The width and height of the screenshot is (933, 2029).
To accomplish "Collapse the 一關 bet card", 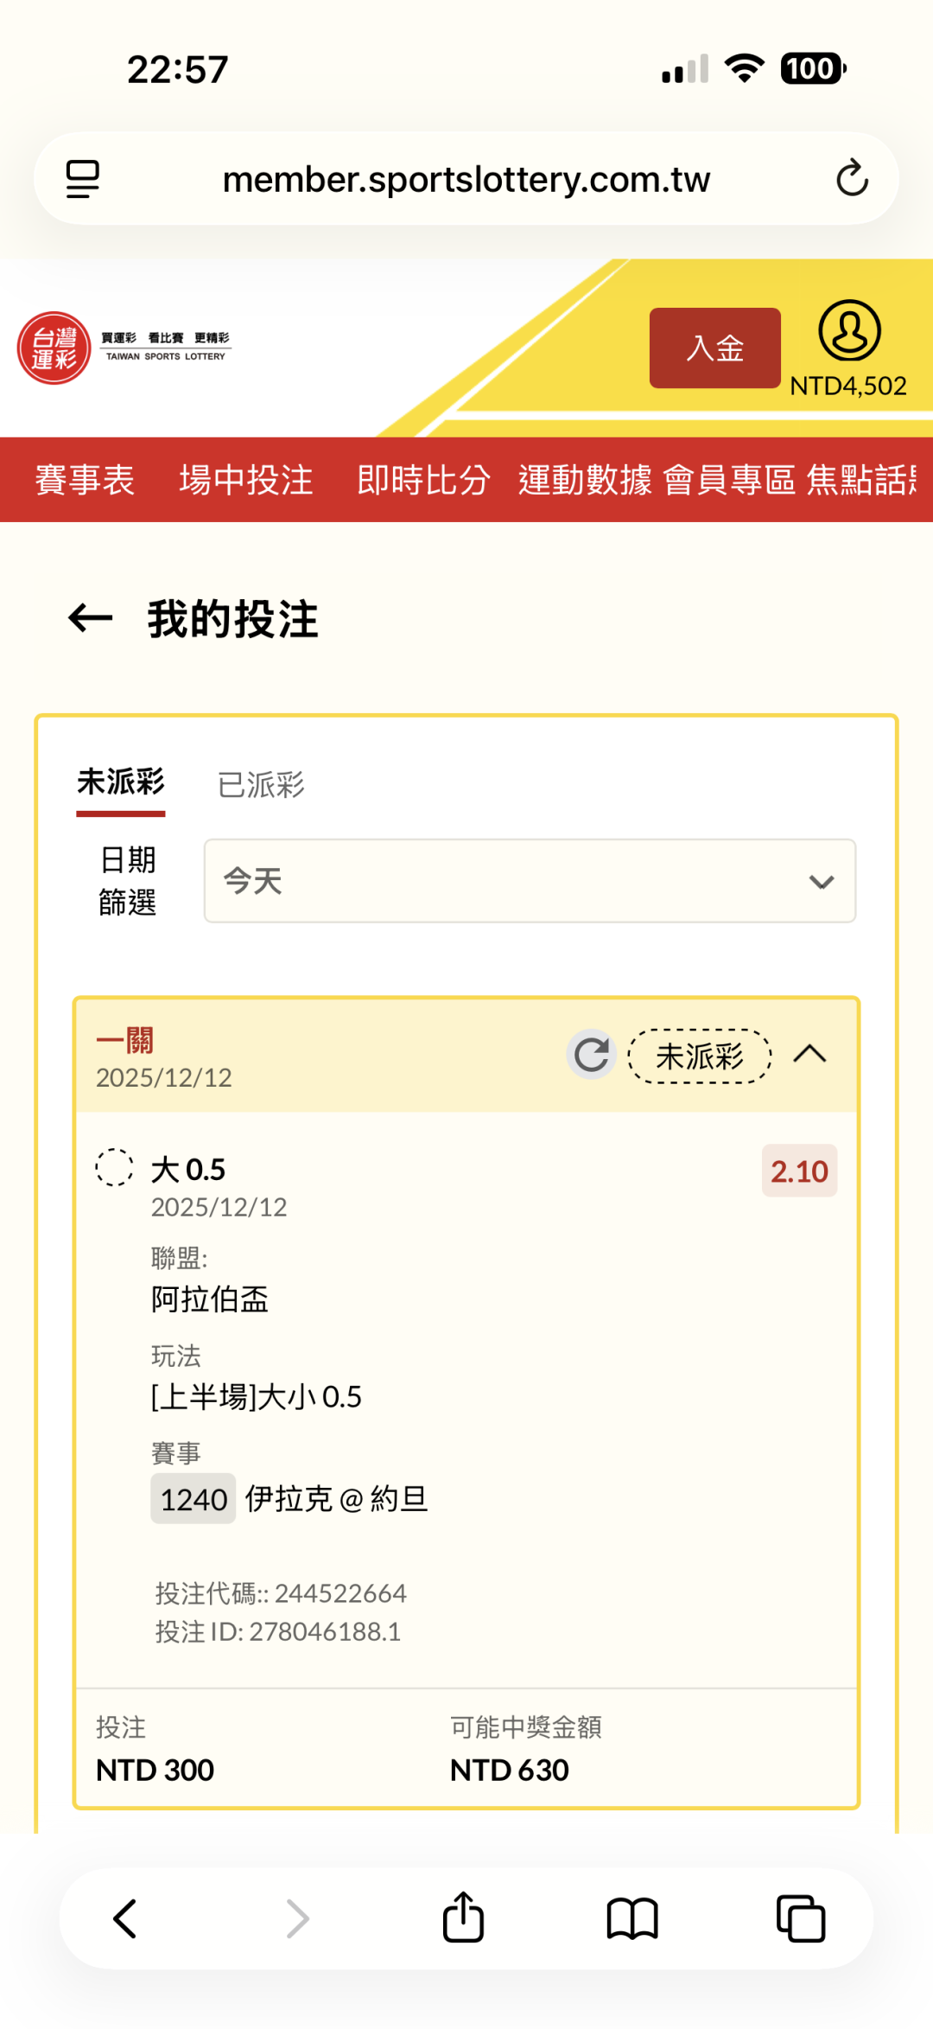I will pyautogui.click(x=809, y=1055).
